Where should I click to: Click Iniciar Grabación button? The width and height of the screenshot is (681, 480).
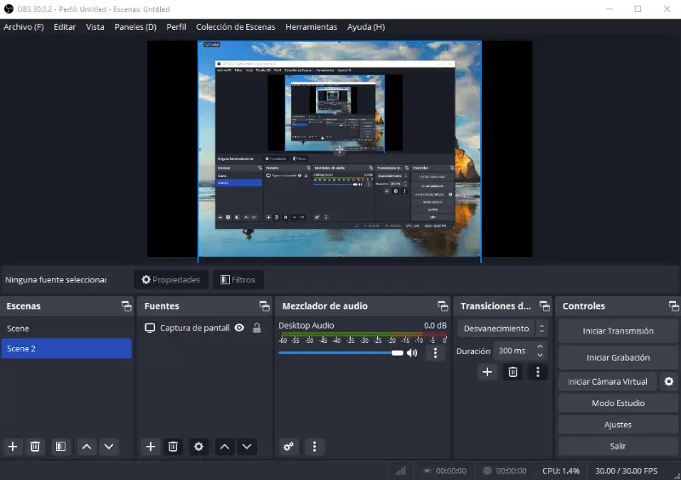pyautogui.click(x=618, y=357)
